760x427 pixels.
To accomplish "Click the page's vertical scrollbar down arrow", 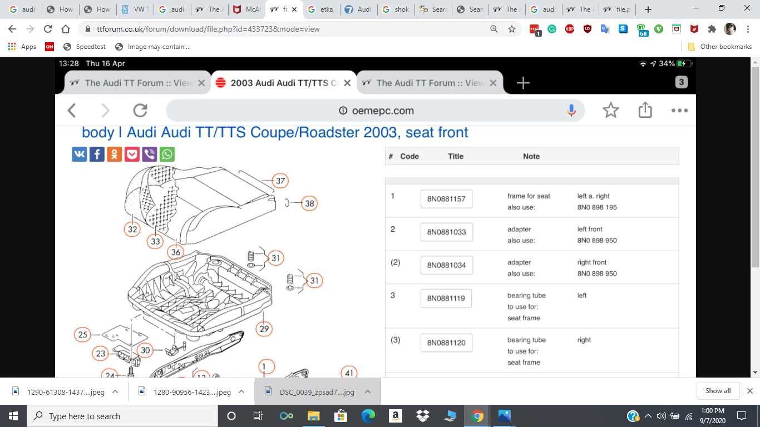I will click(x=756, y=373).
